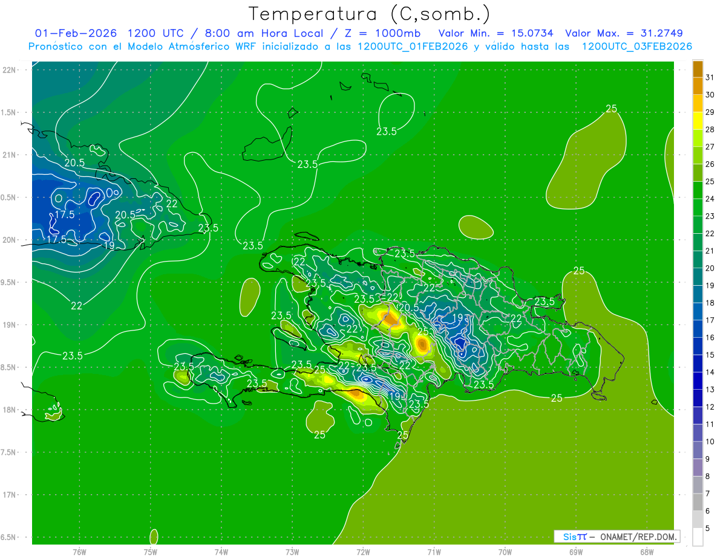Click the dark orange swatch topping the color scale

[698, 69]
